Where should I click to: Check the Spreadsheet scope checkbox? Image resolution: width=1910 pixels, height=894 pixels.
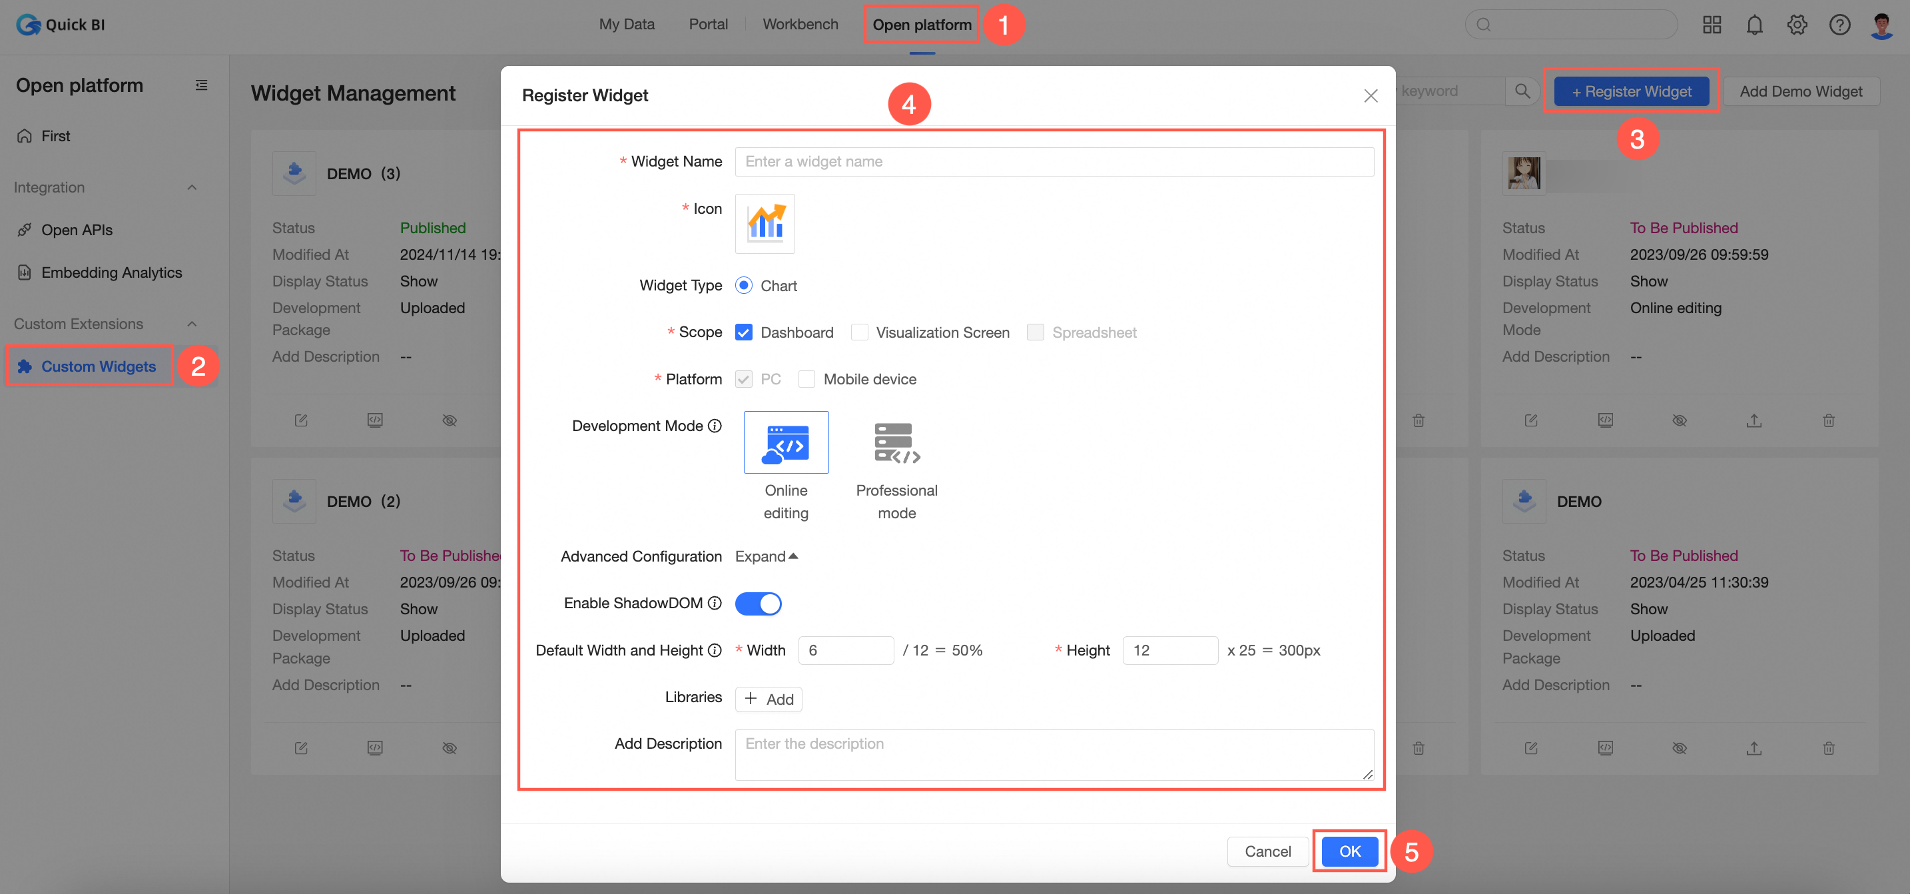pos(1035,332)
